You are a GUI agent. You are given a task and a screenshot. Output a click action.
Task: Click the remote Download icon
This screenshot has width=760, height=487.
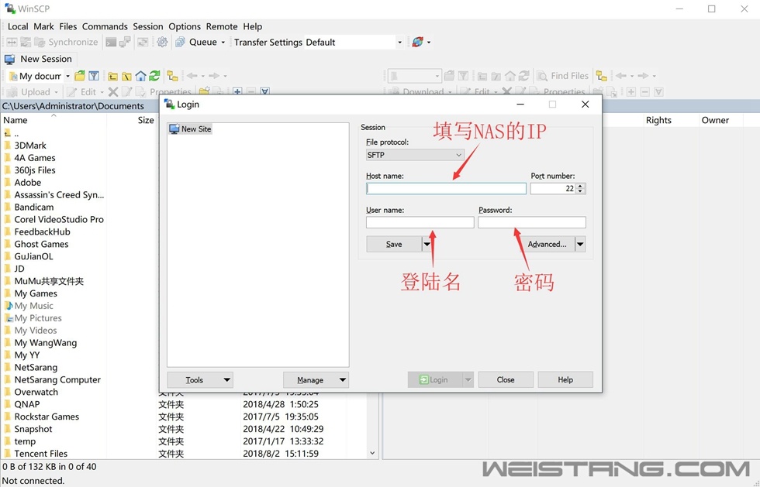coord(394,91)
